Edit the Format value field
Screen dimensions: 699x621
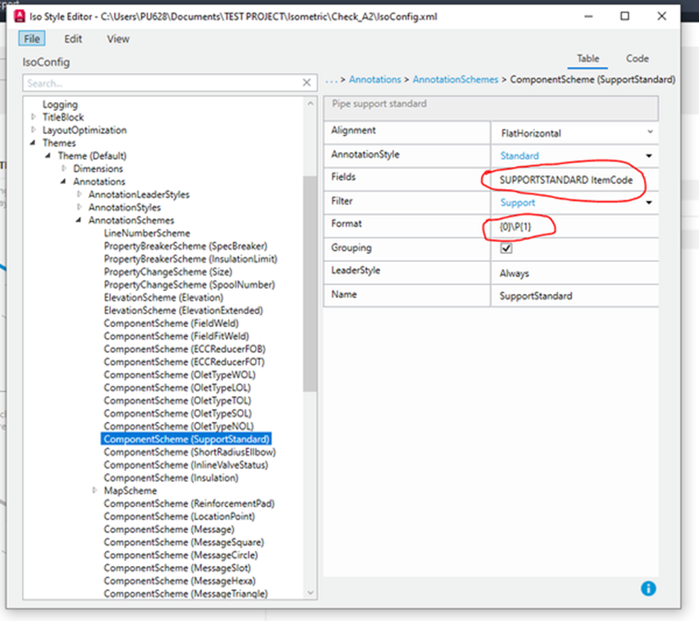[575, 226]
